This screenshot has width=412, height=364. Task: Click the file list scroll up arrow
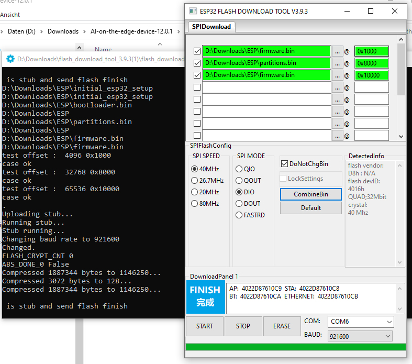coord(401,39)
